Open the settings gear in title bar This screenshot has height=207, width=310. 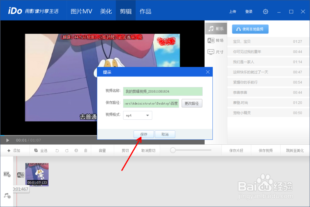tap(265, 11)
